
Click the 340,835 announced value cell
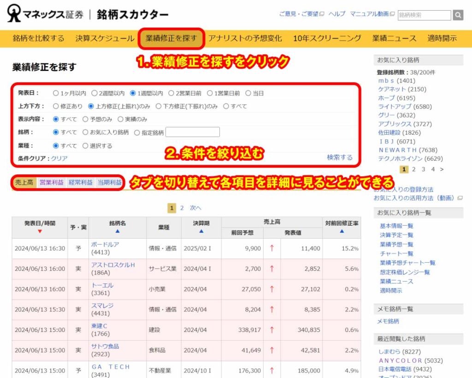pyautogui.click(x=301, y=330)
